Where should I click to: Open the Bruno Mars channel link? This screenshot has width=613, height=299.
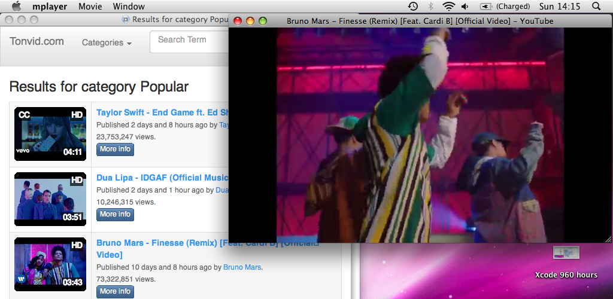click(242, 267)
